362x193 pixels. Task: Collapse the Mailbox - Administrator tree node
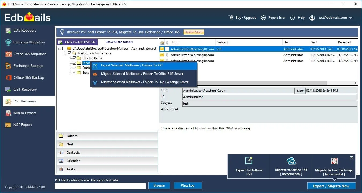(65, 53)
